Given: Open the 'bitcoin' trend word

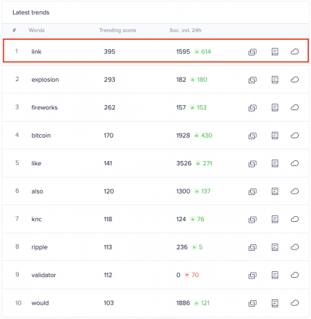Looking at the screenshot, I should 41,136.
